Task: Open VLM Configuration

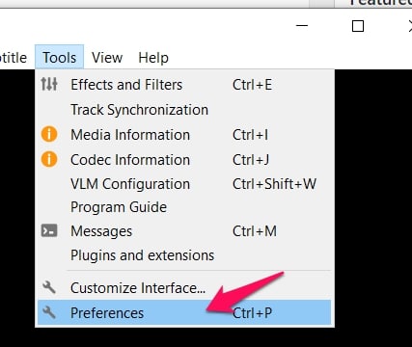Action: click(184, 184)
